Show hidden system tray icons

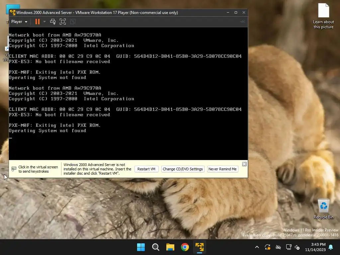pyautogui.click(x=257, y=247)
